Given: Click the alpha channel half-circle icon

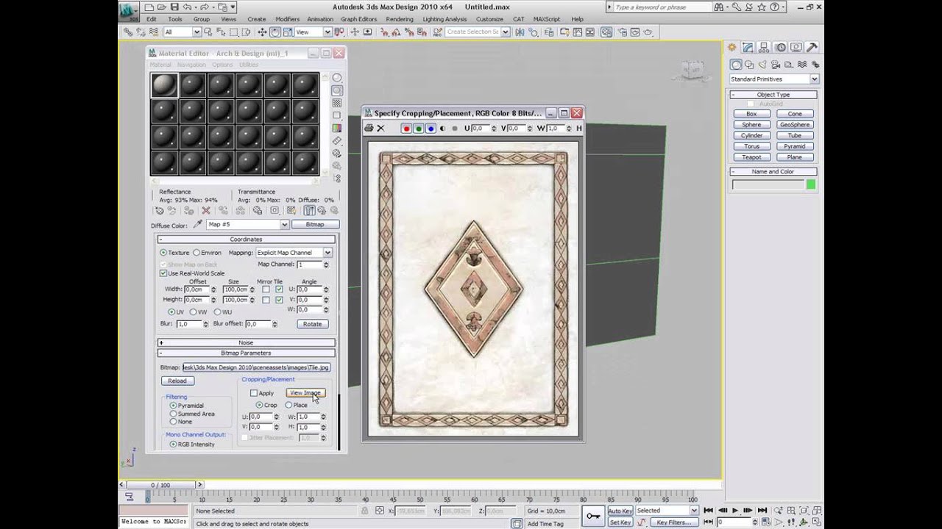Looking at the screenshot, I should [x=443, y=128].
